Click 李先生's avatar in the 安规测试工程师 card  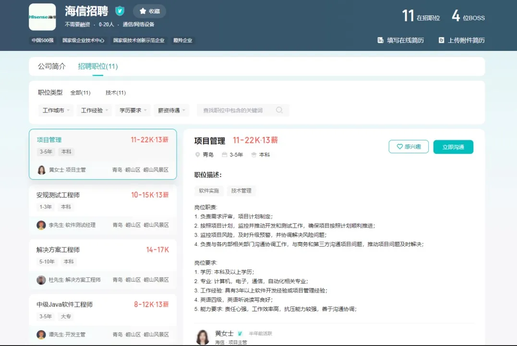(42, 225)
